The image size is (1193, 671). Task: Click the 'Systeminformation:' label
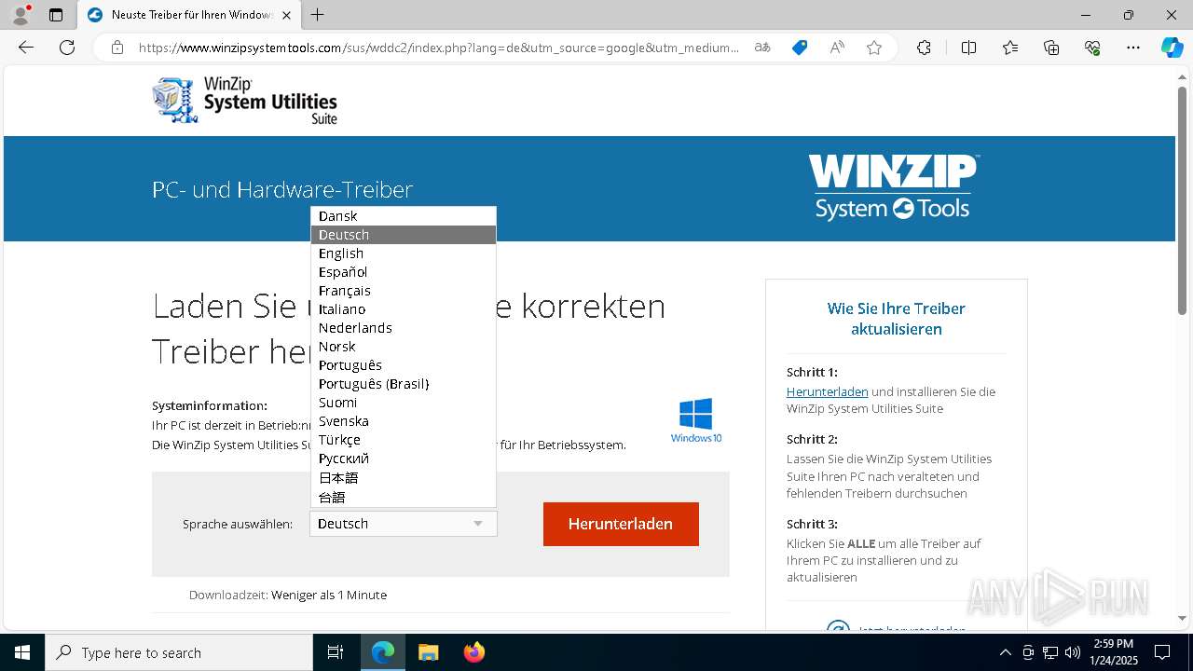[210, 405]
